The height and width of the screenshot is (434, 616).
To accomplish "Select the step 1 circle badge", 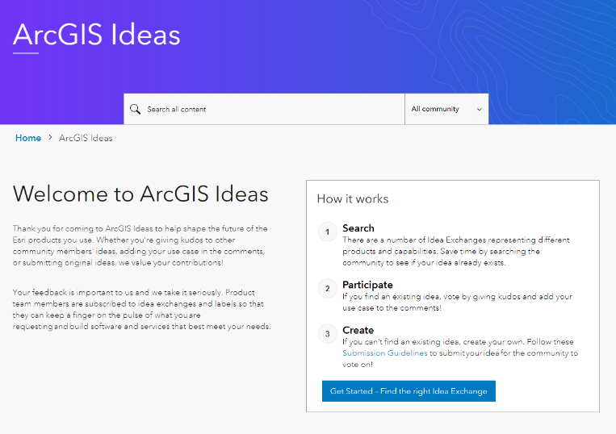I will click(328, 232).
